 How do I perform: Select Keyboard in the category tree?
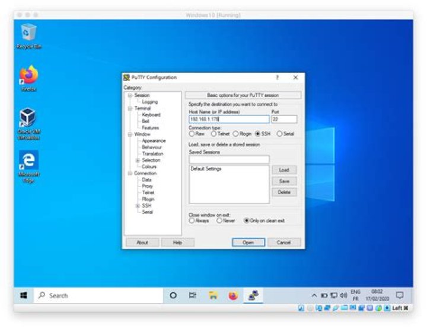tap(151, 115)
